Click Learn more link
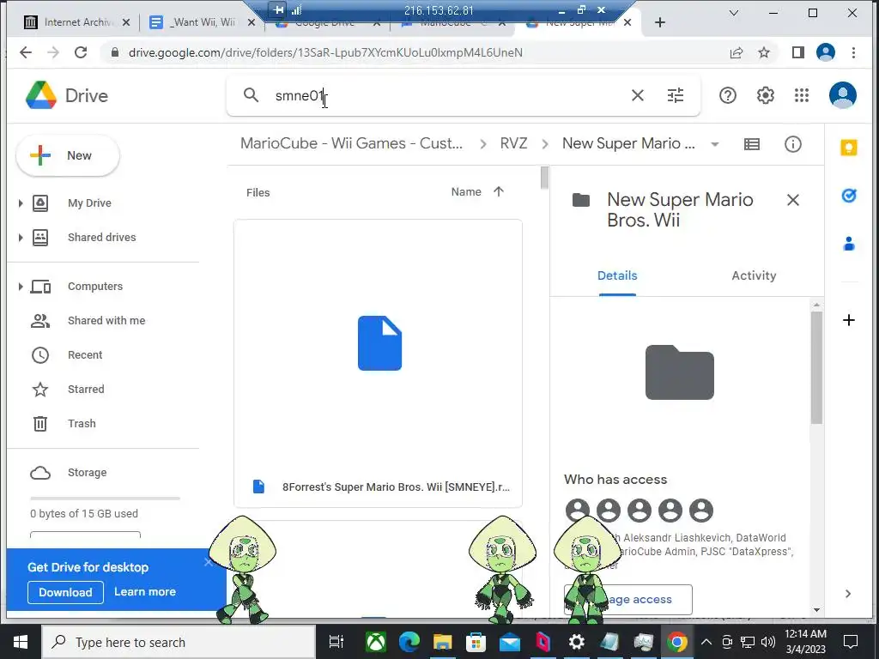 [x=144, y=592]
